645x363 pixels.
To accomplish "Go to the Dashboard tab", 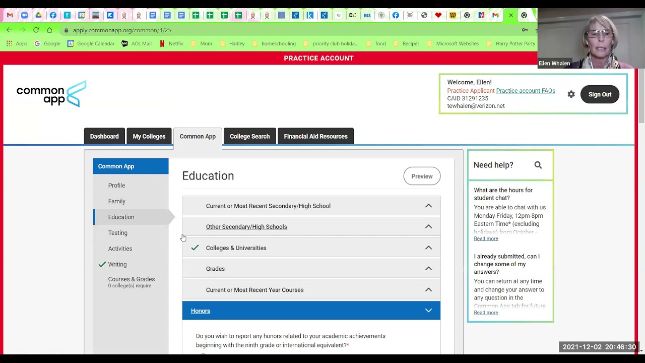I will (104, 136).
